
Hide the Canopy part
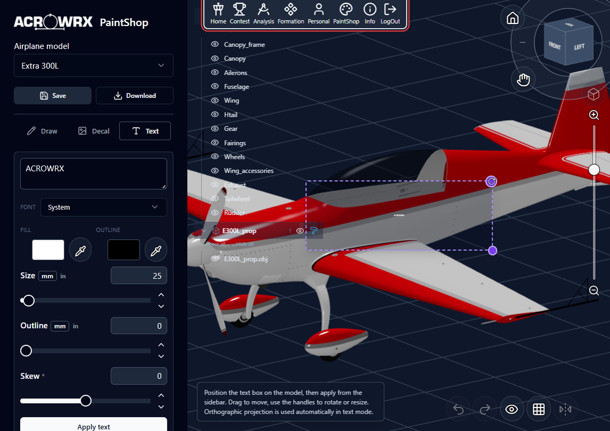[x=215, y=59]
